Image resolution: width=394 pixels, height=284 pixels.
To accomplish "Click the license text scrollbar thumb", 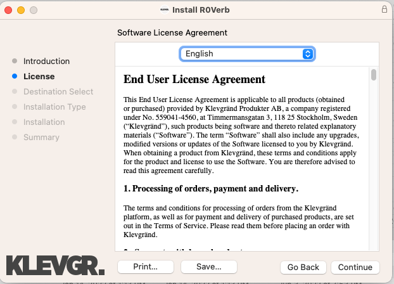I will coord(374,75).
